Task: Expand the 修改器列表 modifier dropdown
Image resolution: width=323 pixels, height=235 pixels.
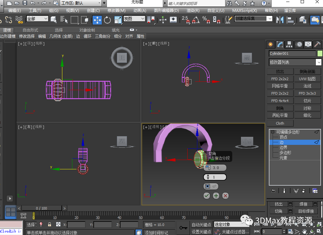Action: pyautogui.click(x=319, y=62)
